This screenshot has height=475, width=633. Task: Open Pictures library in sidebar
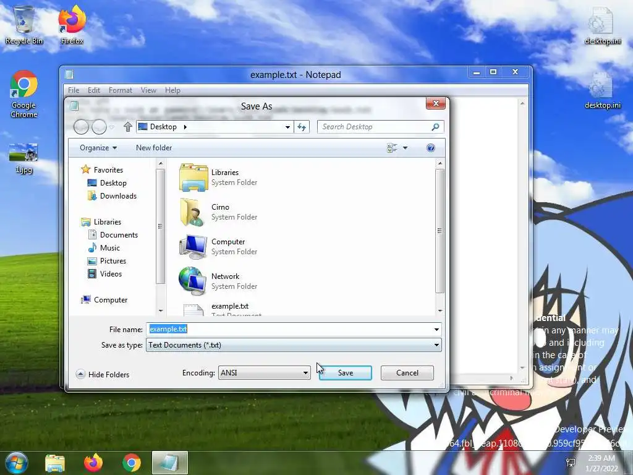[107, 260]
